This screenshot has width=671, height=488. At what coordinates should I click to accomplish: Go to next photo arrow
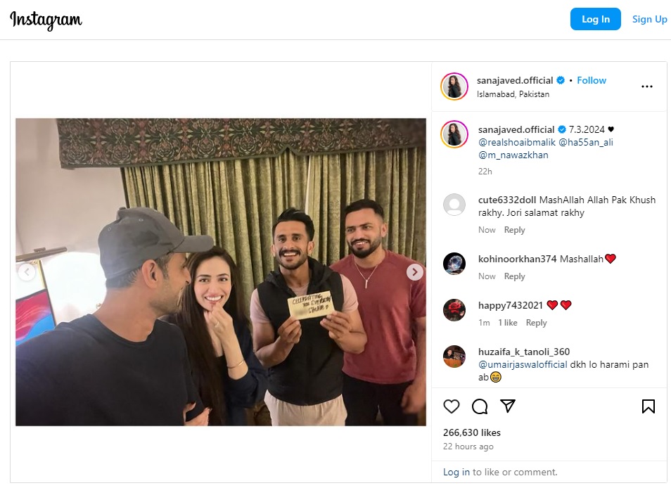point(415,272)
